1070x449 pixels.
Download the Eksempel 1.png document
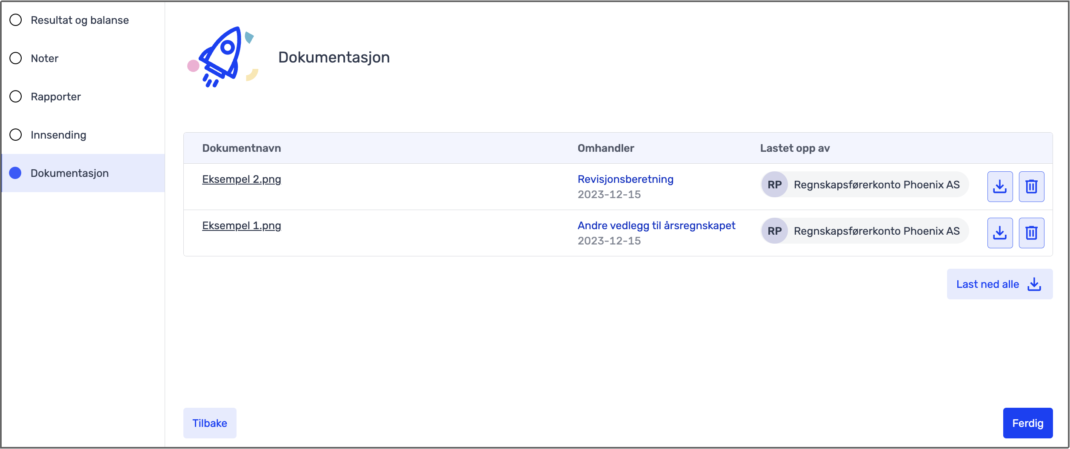pos(1000,233)
